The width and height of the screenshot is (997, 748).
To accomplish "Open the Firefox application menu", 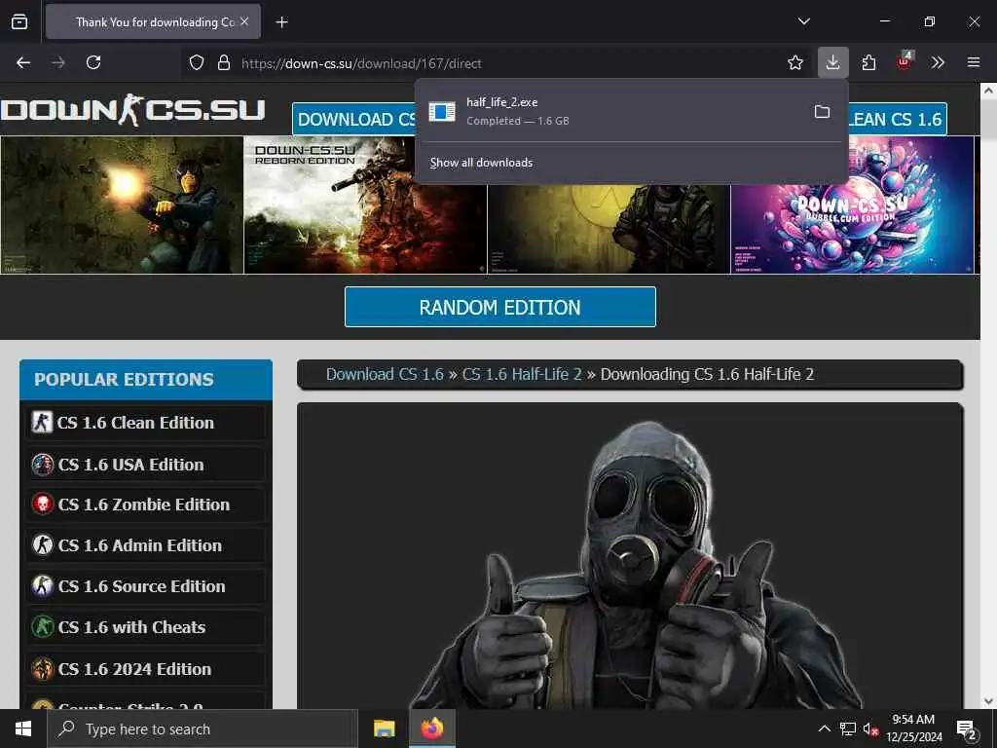I will point(974,62).
